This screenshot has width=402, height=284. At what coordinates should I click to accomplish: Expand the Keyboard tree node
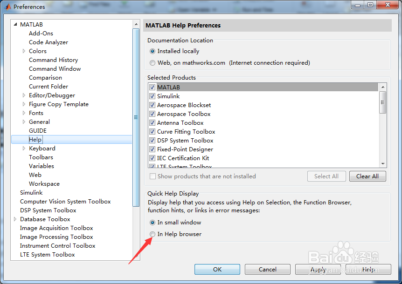[24, 149]
